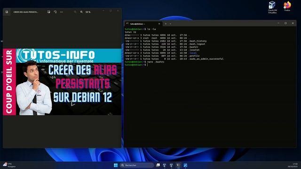Click the Rechercher taskbar search box
301x169 pixels.
(137, 165)
